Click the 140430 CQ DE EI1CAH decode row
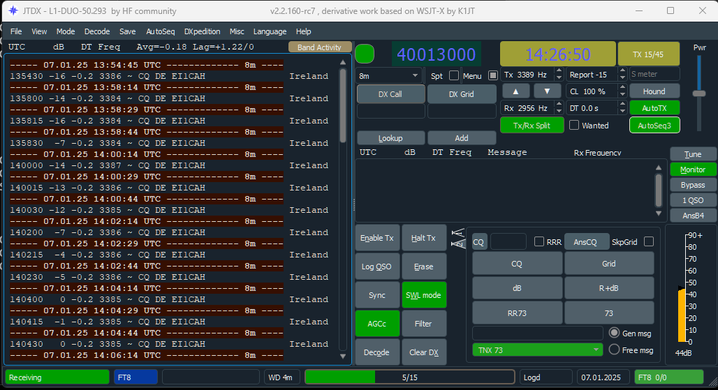The image size is (718, 390). (x=169, y=344)
